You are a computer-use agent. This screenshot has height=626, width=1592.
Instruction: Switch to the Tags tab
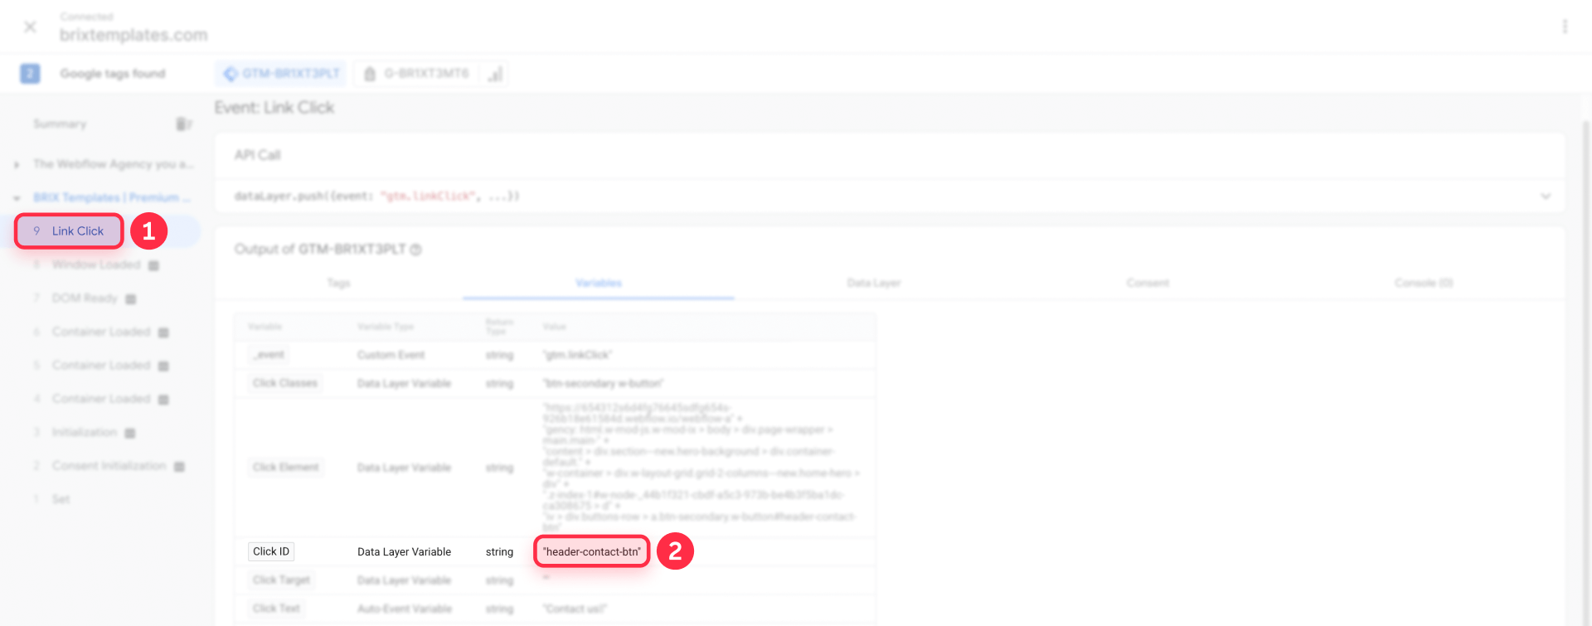tap(338, 283)
